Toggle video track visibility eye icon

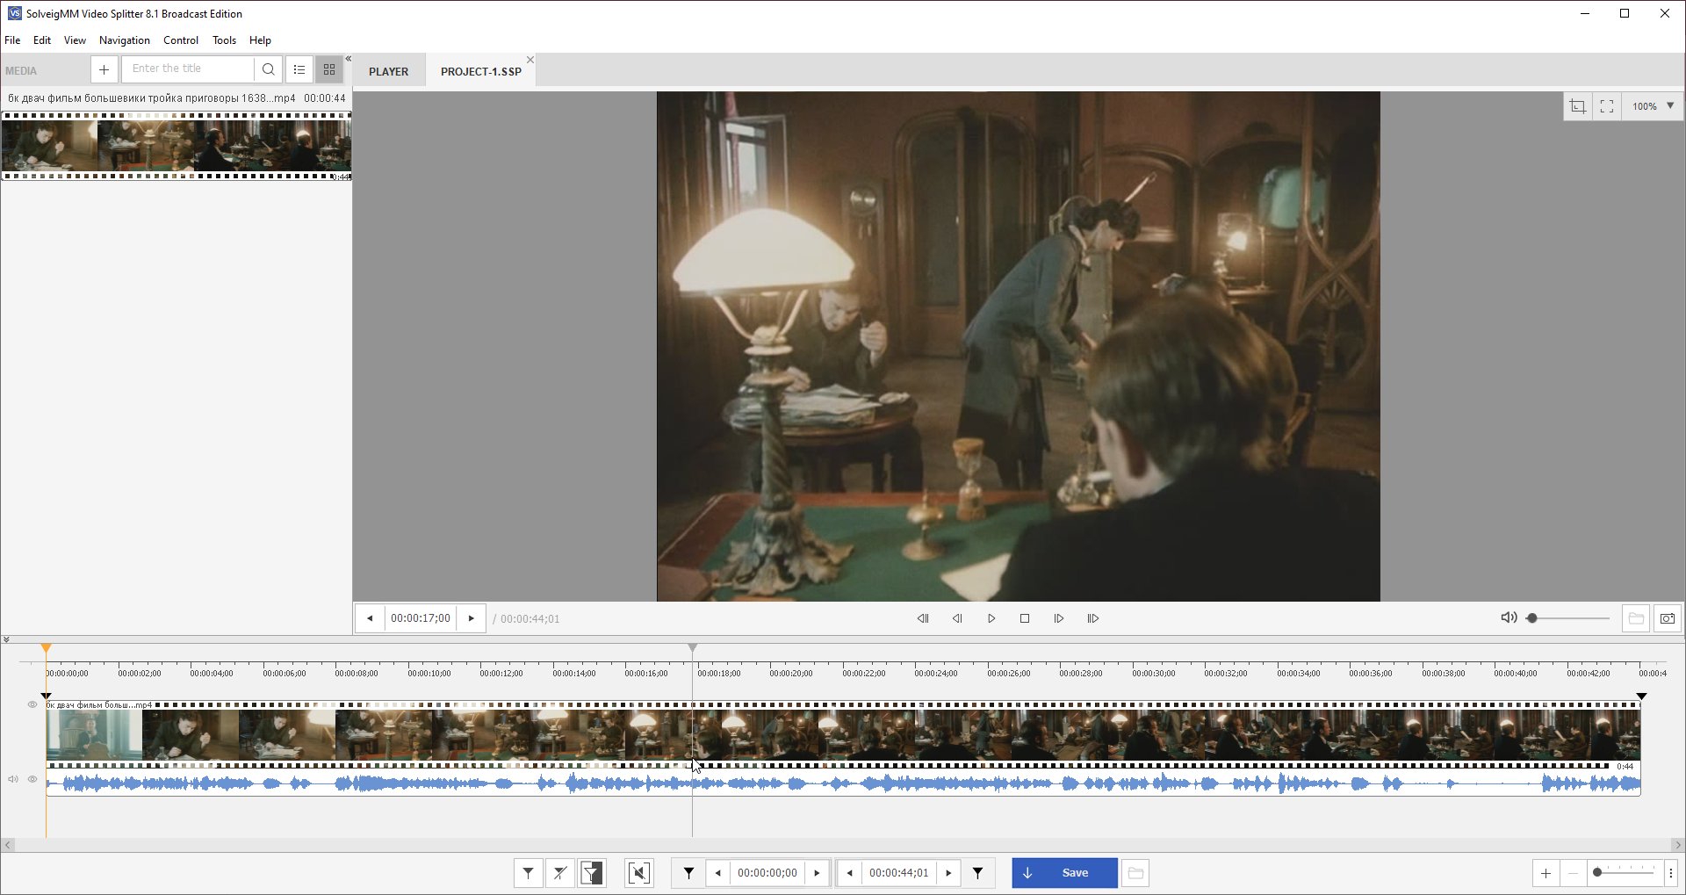[x=32, y=704]
